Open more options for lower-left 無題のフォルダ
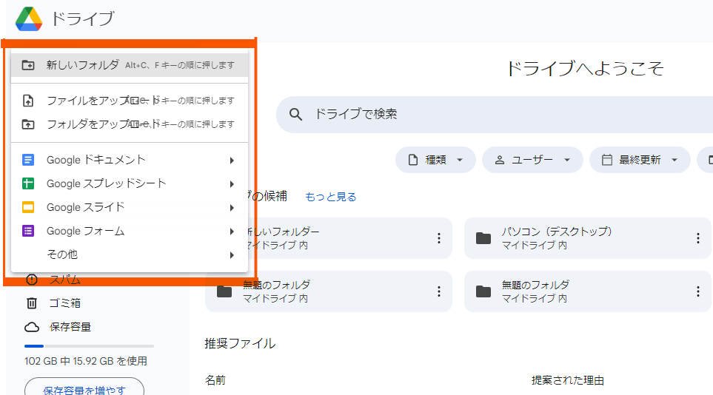 tap(439, 291)
